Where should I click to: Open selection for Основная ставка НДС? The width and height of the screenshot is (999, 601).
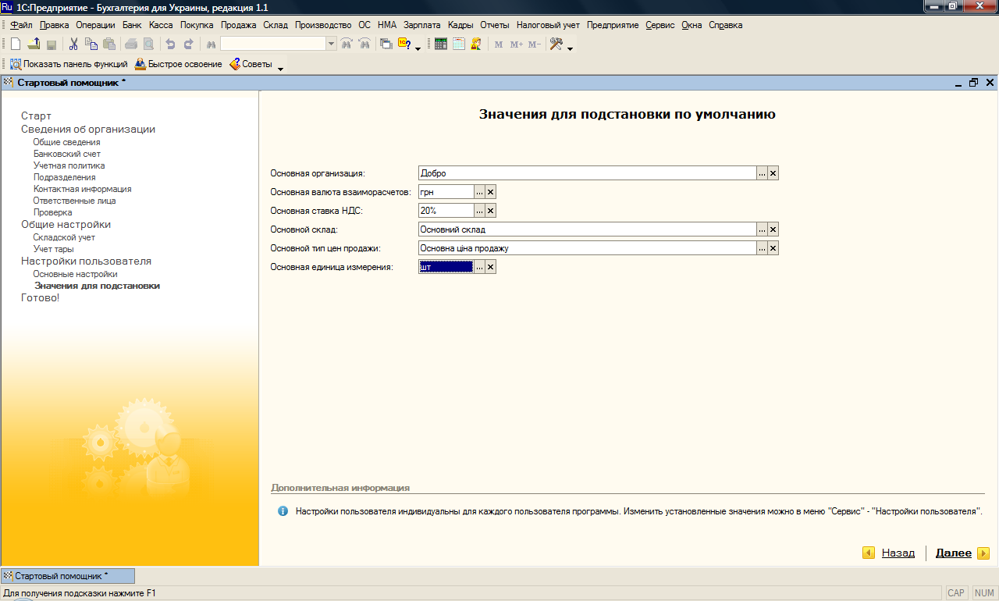480,211
